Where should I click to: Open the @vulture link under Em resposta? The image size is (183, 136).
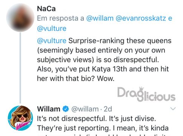(x=52, y=29)
